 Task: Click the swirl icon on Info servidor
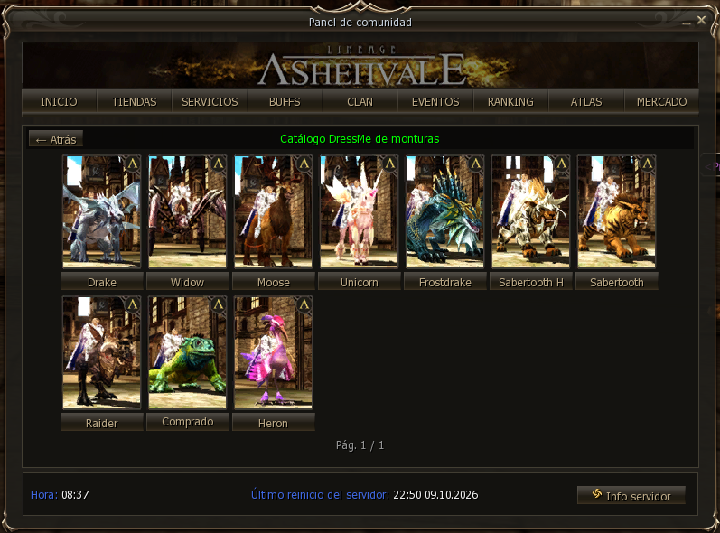point(597,494)
